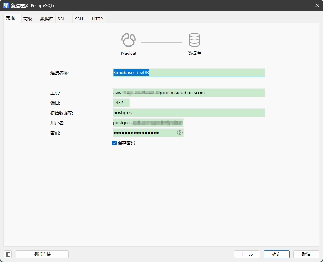This screenshot has width=323, height=262.
Task: Click the 连接名称 input field
Action: (188, 73)
